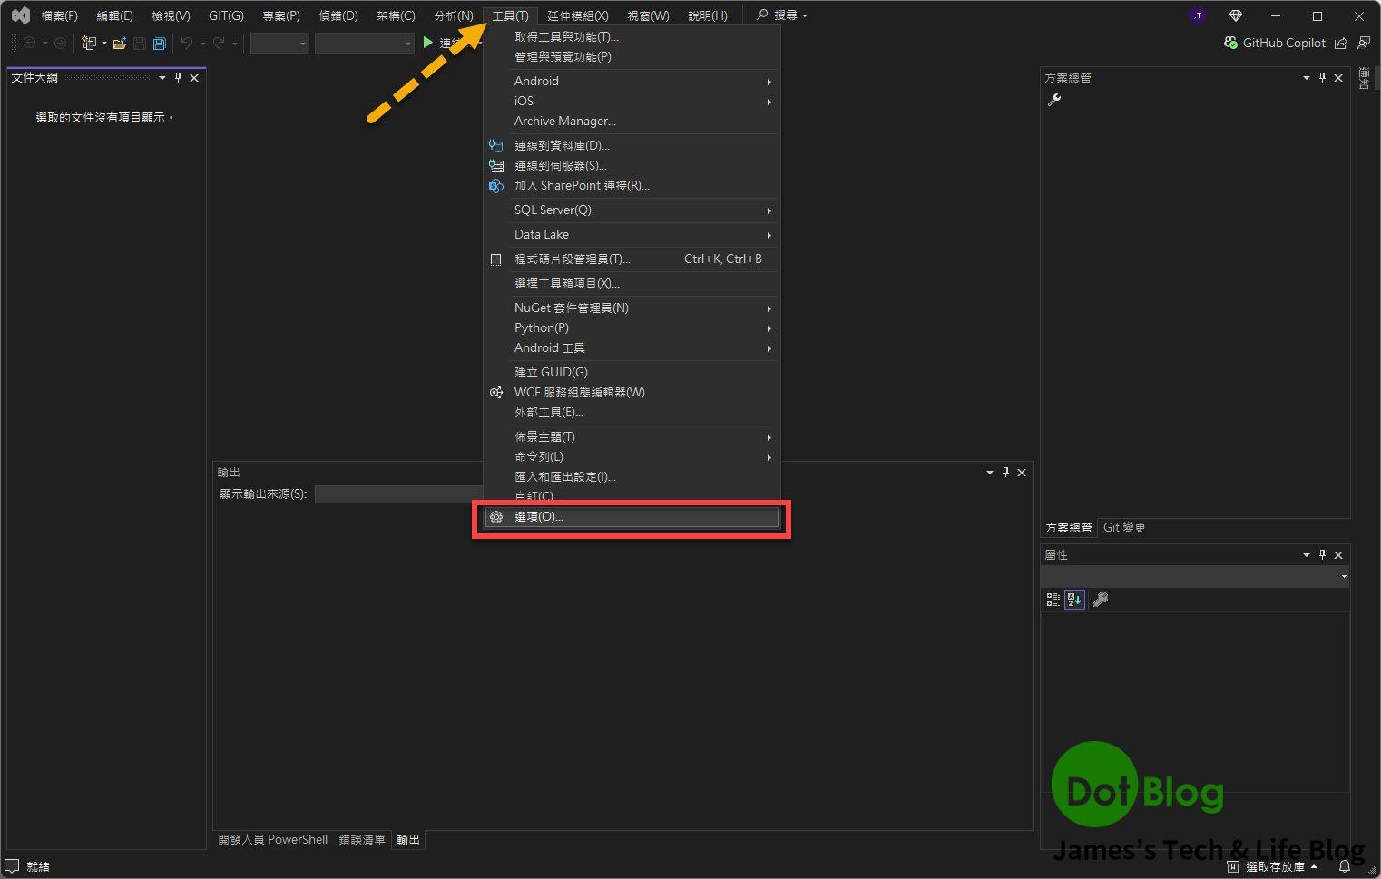1381x879 pixels.
Task: Open the Send Feedback person icon
Action: tap(1363, 43)
